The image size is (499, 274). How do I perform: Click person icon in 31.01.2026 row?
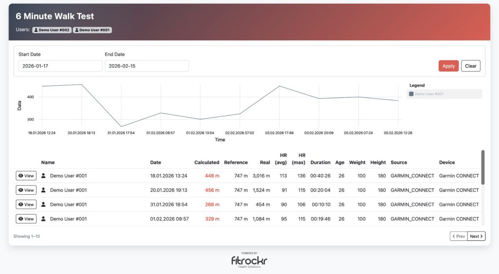pyautogui.click(x=43, y=204)
